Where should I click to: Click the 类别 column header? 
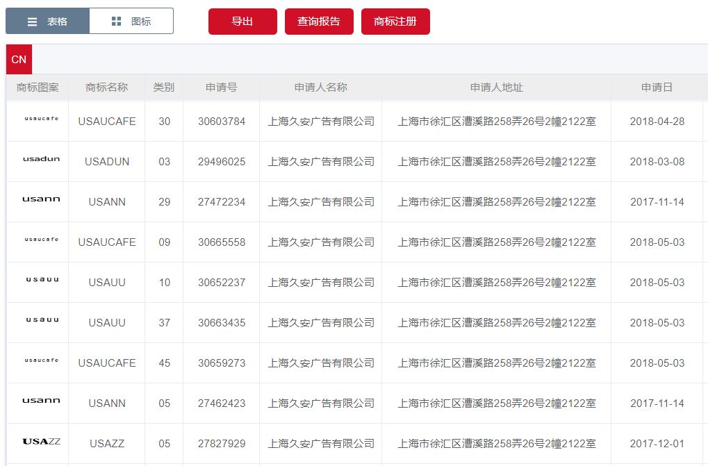click(164, 88)
